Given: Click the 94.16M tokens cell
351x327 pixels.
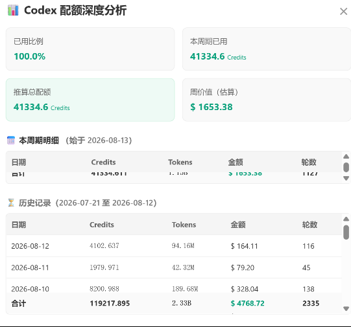Looking at the screenshot, I should 183,246.
